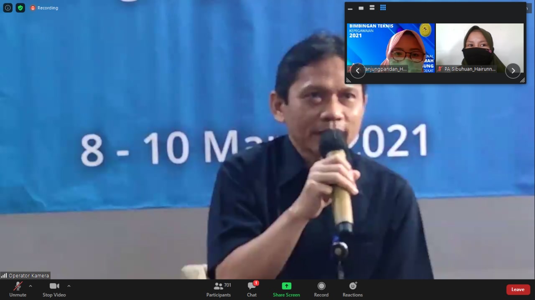Open the Participants panel
The width and height of the screenshot is (535, 300).
[219, 289]
